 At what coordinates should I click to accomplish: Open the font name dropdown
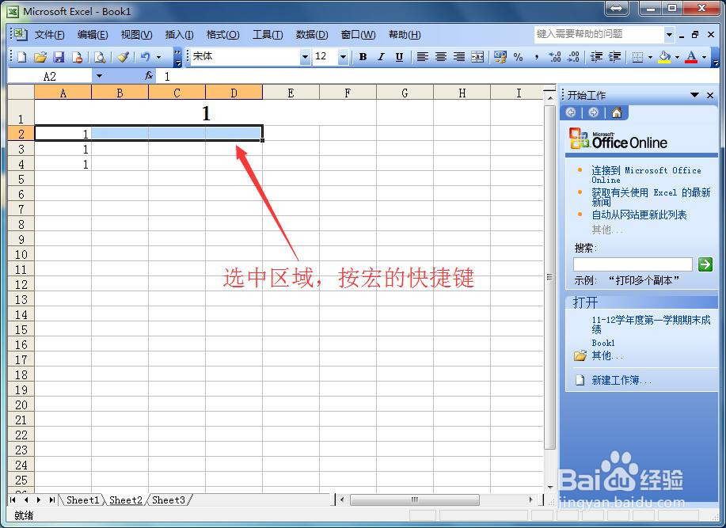click(305, 57)
